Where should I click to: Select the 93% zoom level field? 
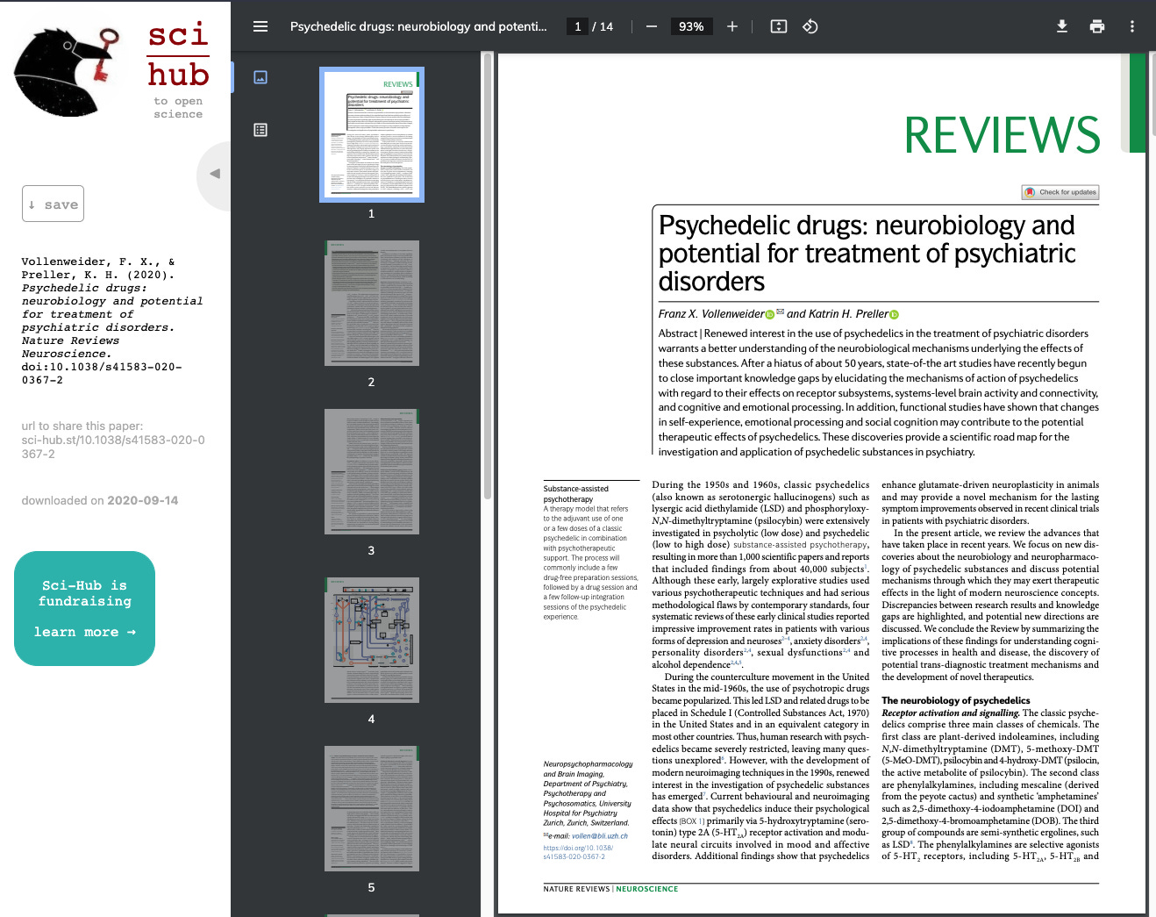(x=691, y=26)
